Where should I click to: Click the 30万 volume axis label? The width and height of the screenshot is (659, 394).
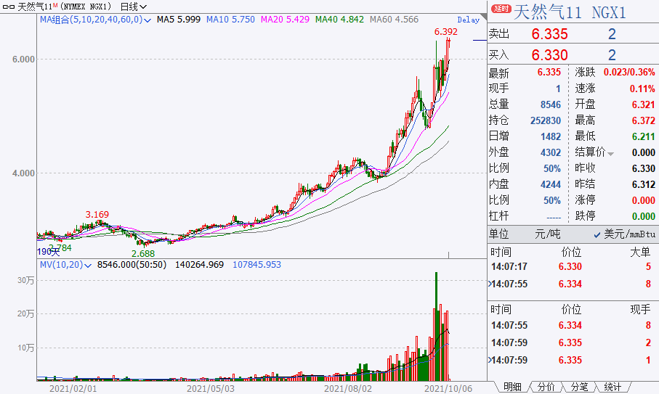click(26, 280)
